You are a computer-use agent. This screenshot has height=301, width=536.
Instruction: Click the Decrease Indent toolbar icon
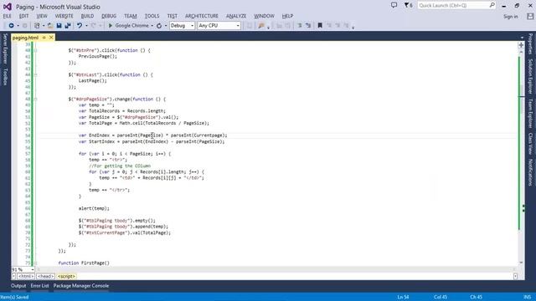coord(300,26)
